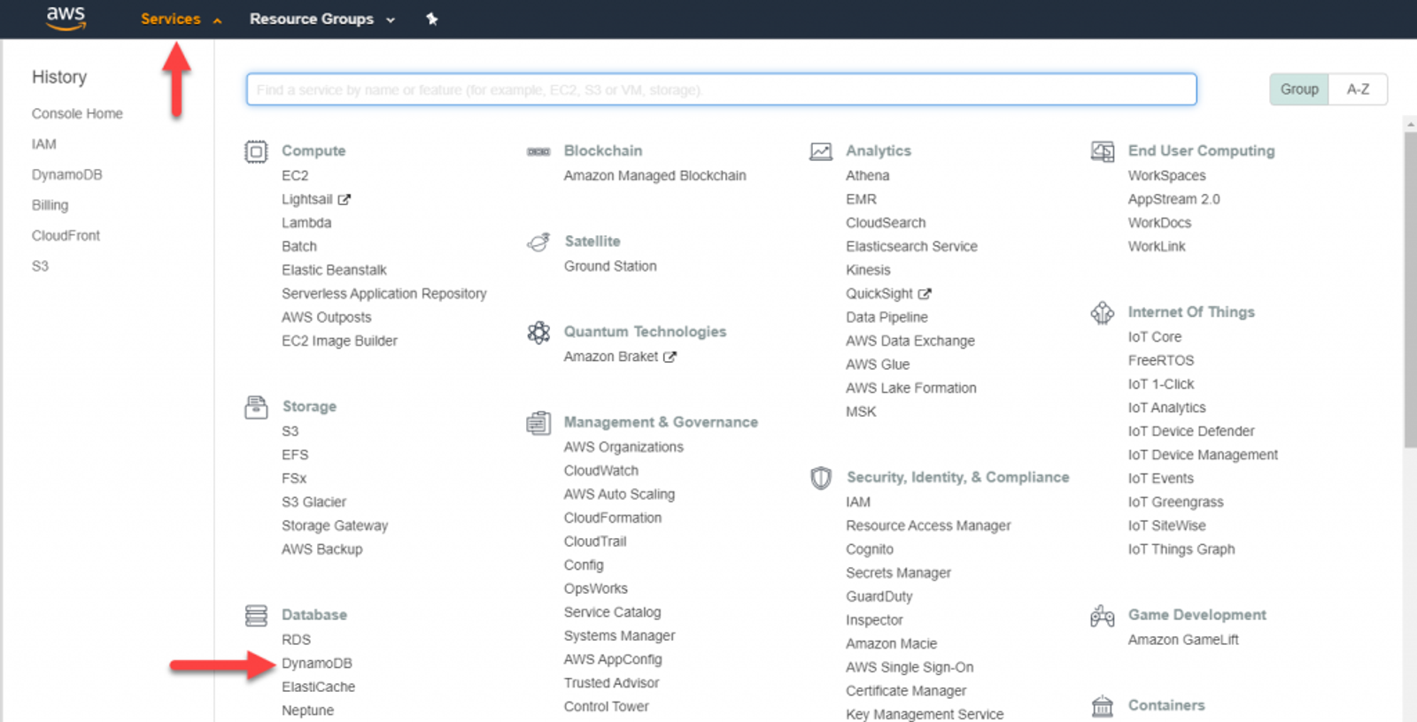Open EC2 Image Builder
This screenshot has height=722, width=1417.
339,341
